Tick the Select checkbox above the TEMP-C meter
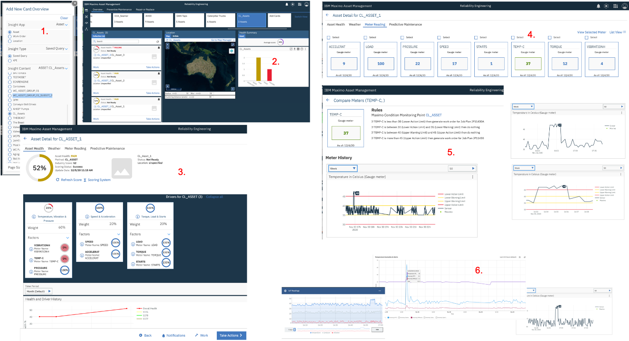Image resolution: width=629 pixels, height=341 pixels. click(x=513, y=38)
